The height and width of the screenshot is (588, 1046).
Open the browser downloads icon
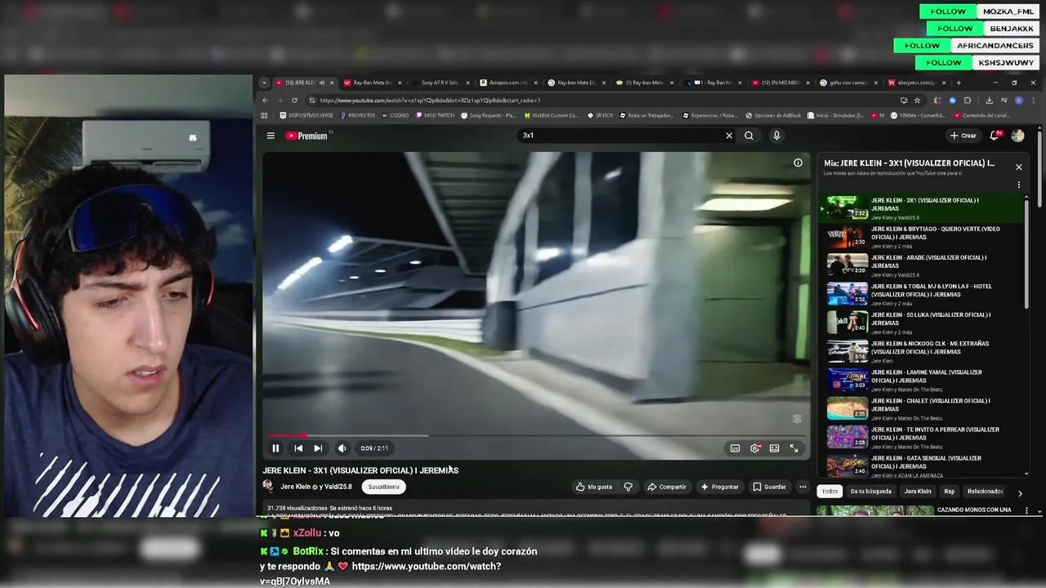(x=989, y=100)
